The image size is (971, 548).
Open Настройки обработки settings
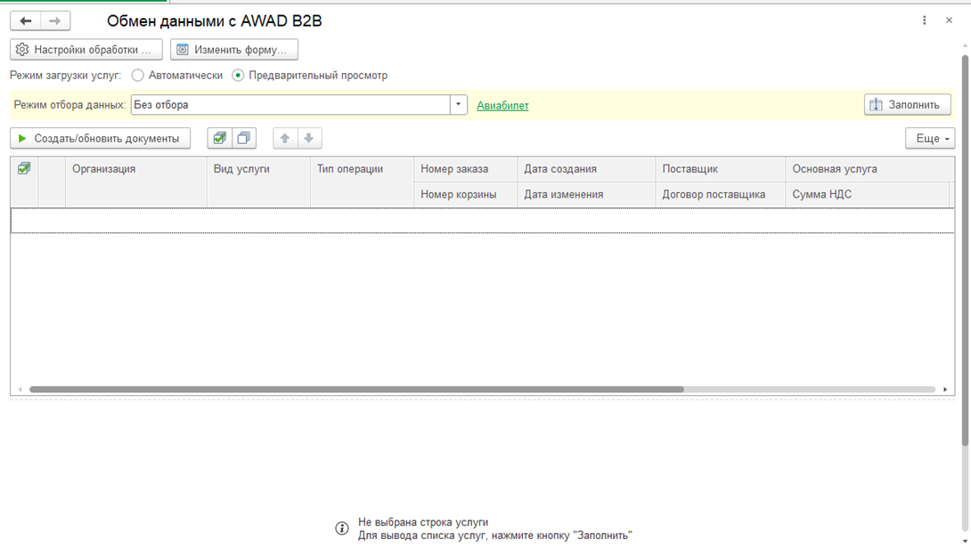click(86, 50)
